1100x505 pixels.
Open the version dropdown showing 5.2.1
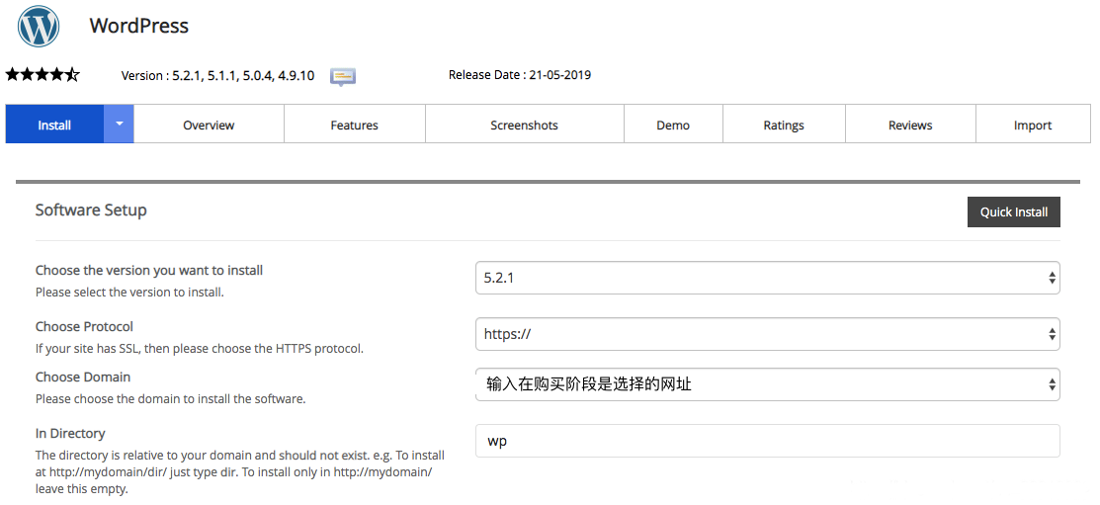[x=768, y=278]
